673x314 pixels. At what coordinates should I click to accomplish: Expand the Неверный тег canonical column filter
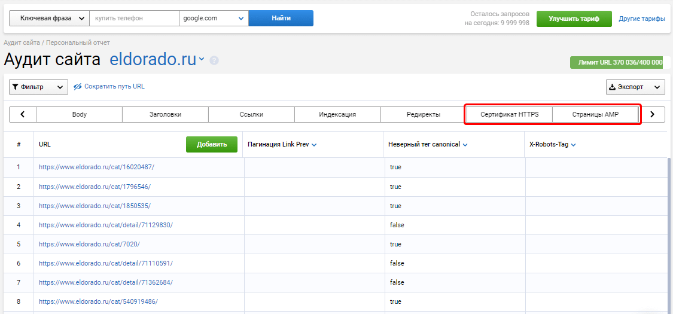[x=465, y=145]
